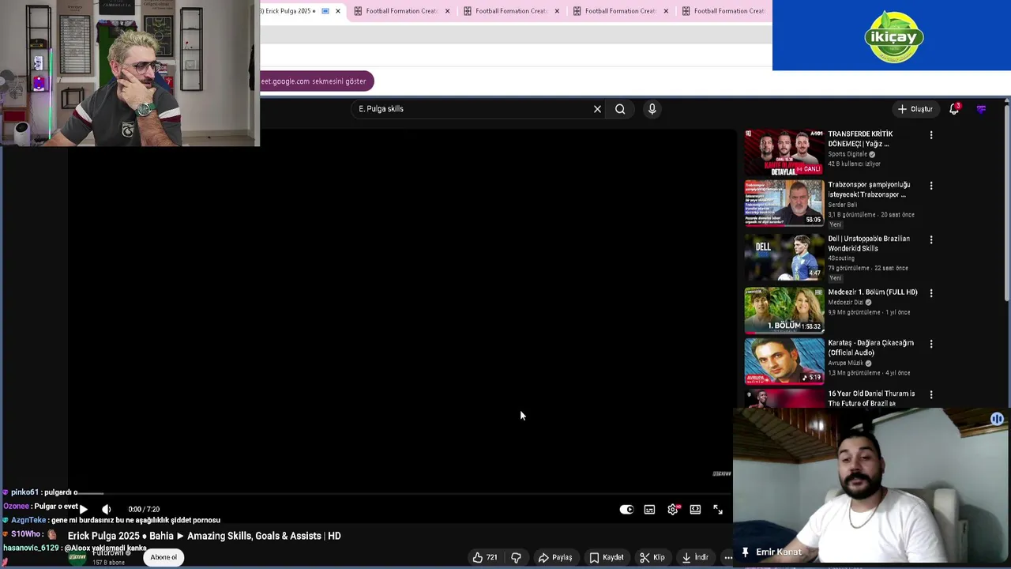Start voice search with the microphone icon
Viewport: 1011px width, 569px height.
point(652,109)
